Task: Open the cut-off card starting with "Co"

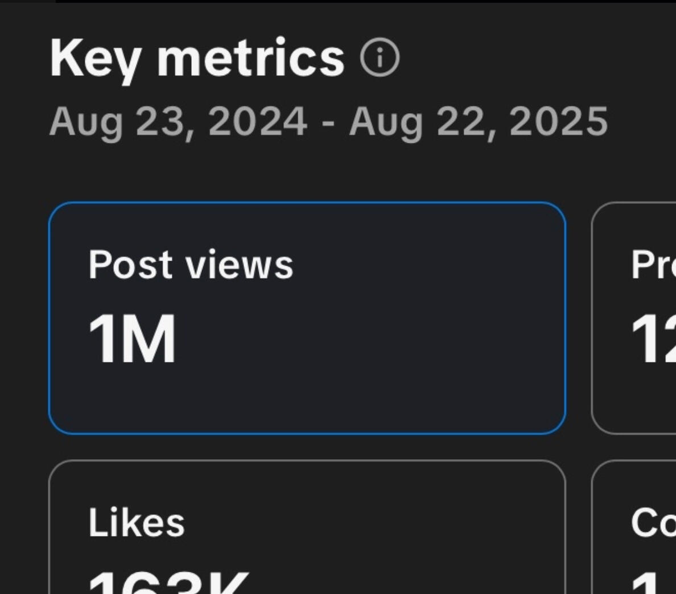Action: 634,526
